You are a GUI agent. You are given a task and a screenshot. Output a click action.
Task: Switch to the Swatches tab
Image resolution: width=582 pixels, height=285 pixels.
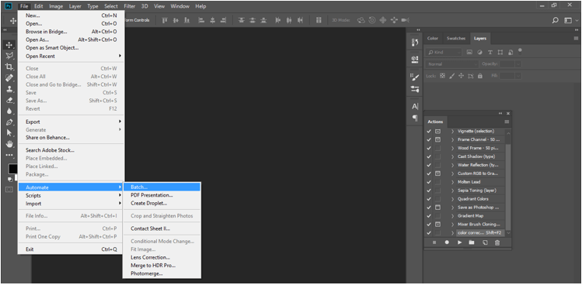click(456, 38)
